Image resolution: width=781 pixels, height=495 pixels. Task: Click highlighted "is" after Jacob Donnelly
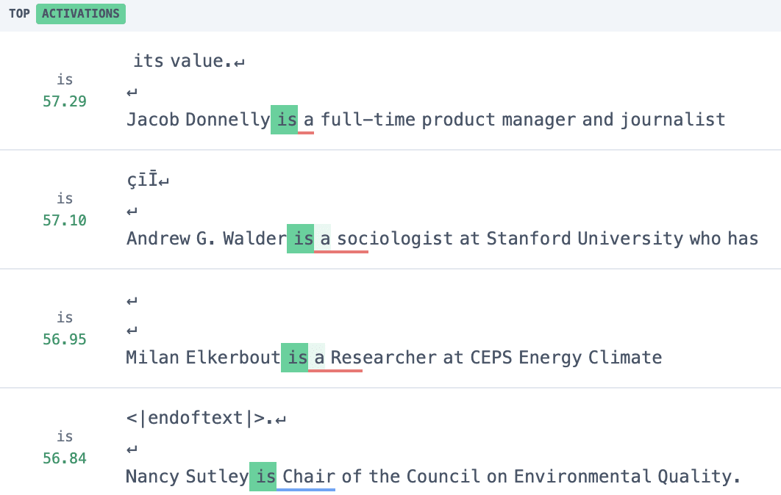click(285, 120)
